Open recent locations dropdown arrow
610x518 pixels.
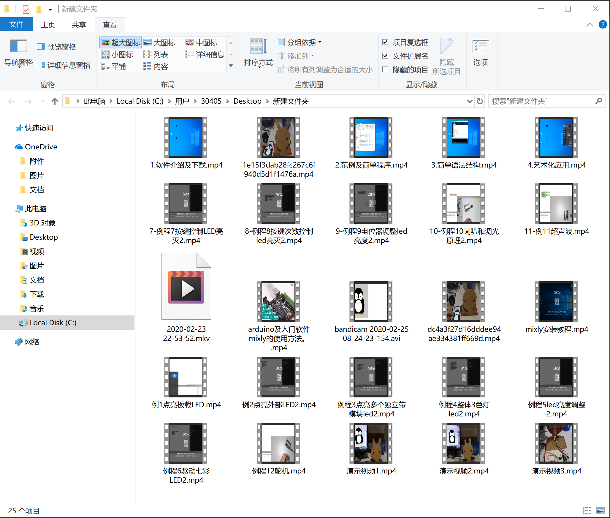(x=43, y=102)
